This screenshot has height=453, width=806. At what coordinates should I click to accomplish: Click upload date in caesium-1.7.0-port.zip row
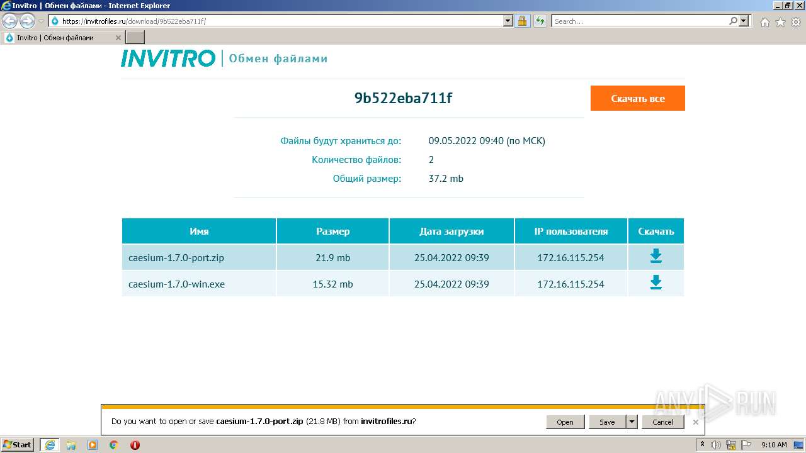[x=451, y=257]
